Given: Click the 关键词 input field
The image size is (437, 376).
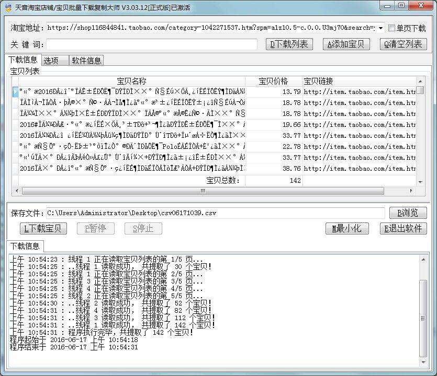Looking at the screenshot, I should click(x=152, y=44).
